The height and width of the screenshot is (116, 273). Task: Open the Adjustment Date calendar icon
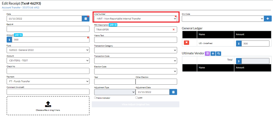coord(173,92)
